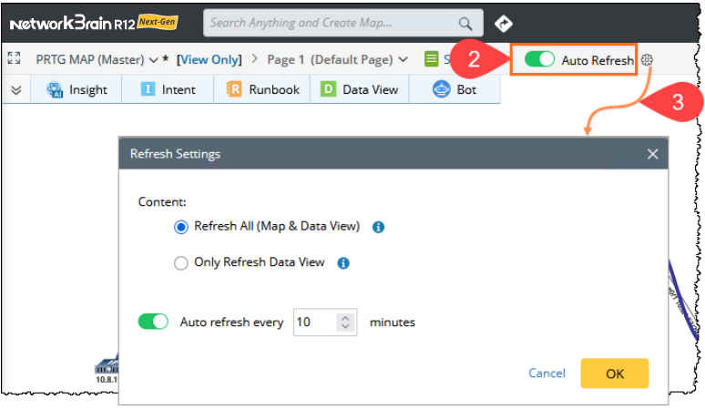Viewport: 705px width, 410px height.
Task: Select Refresh All (Map & Data View)
Action: [x=180, y=227]
